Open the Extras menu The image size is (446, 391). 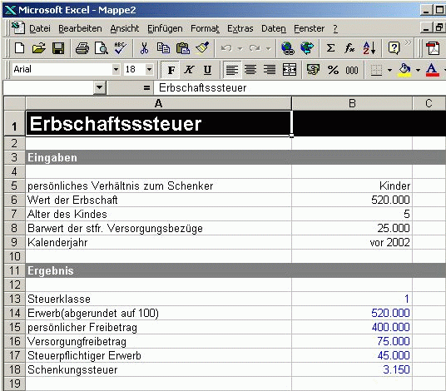click(240, 28)
